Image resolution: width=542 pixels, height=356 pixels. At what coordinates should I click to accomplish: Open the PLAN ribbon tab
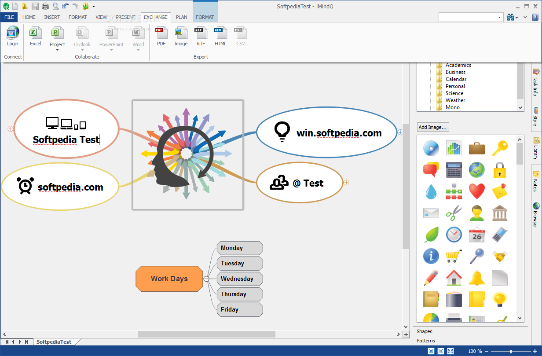click(182, 17)
